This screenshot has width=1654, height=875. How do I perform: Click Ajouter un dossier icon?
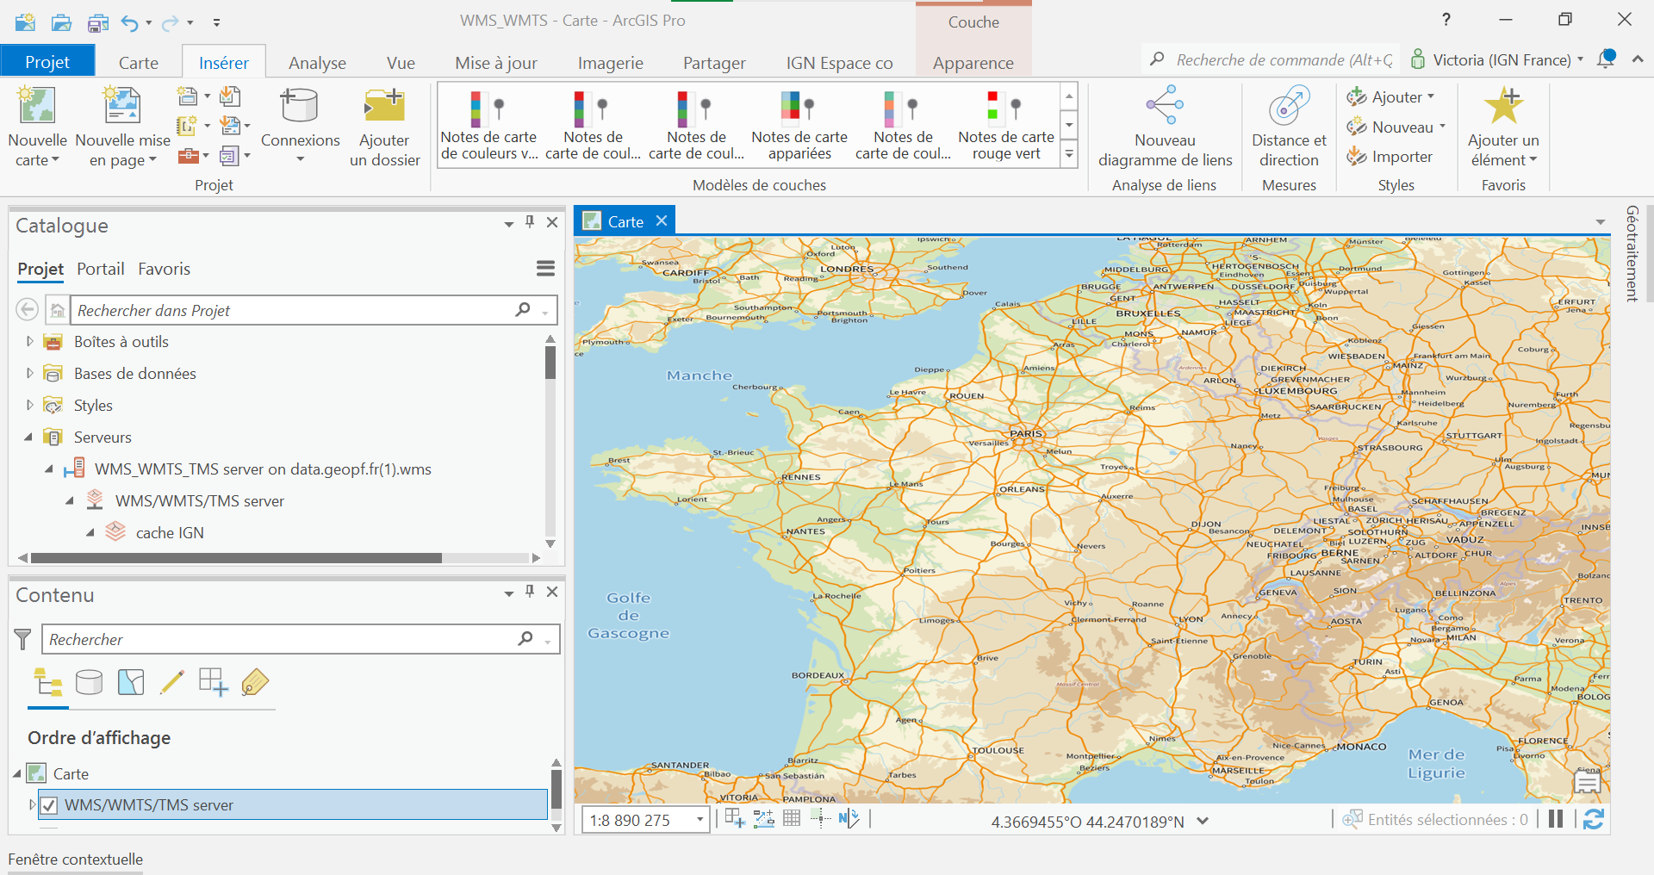[x=384, y=106]
